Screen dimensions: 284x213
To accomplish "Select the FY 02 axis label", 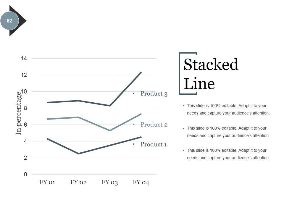I will click(78, 182).
